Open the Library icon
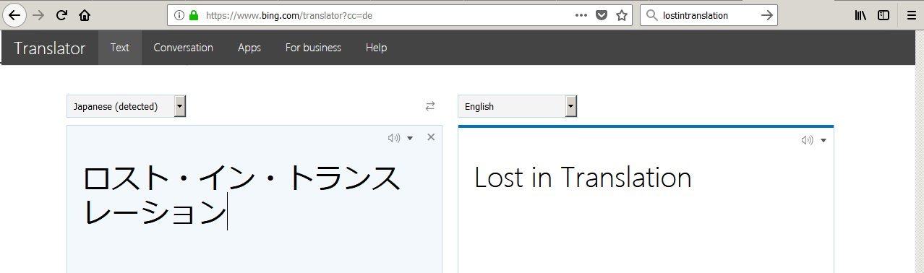The width and height of the screenshot is (924, 273). pos(860,14)
